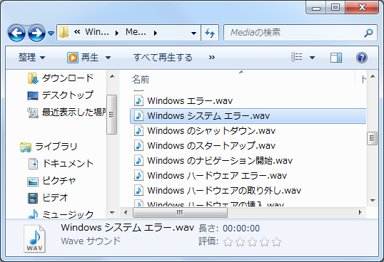Open the 再生 dropdown arrow
This screenshot has height=262, width=384.
(x=108, y=58)
